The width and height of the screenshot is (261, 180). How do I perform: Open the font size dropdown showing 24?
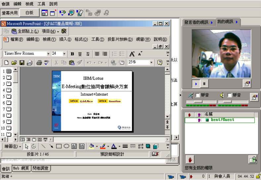click(x=64, y=54)
